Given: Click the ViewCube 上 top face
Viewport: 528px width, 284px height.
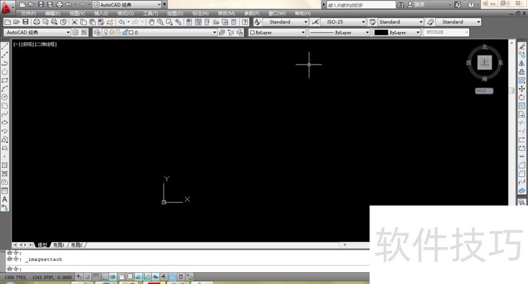Looking at the screenshot, I should click(484, 63).
